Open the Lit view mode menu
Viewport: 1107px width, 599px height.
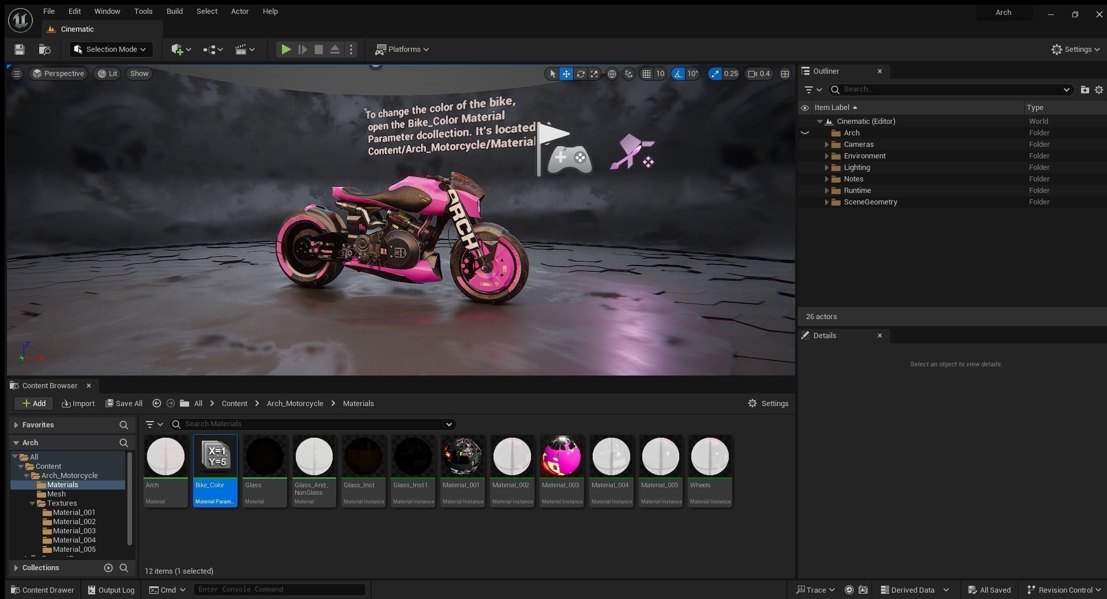[107, 74]
